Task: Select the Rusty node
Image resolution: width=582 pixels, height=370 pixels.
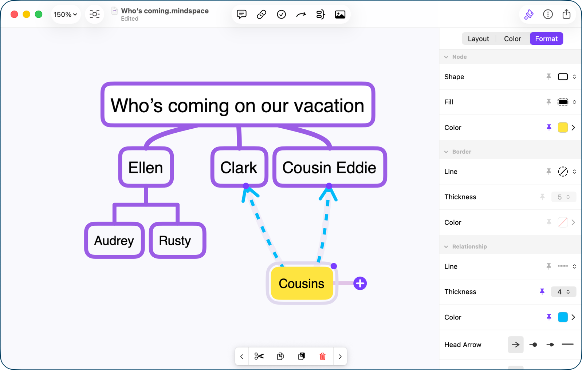Action: tap(178, 240)
